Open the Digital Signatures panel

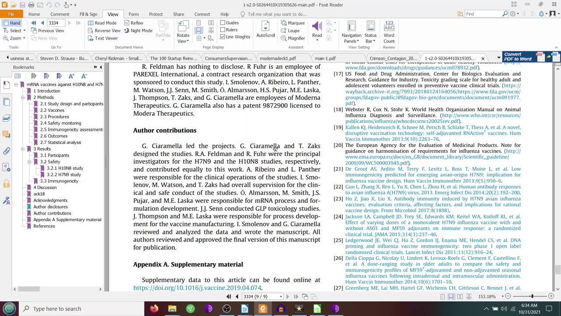6,200
